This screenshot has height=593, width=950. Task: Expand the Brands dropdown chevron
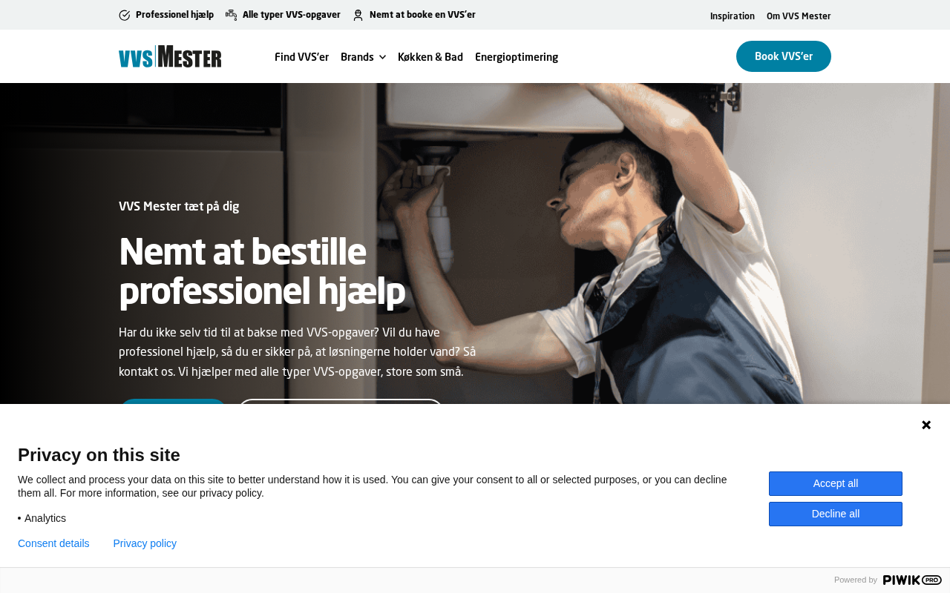(x=382, y=57)
